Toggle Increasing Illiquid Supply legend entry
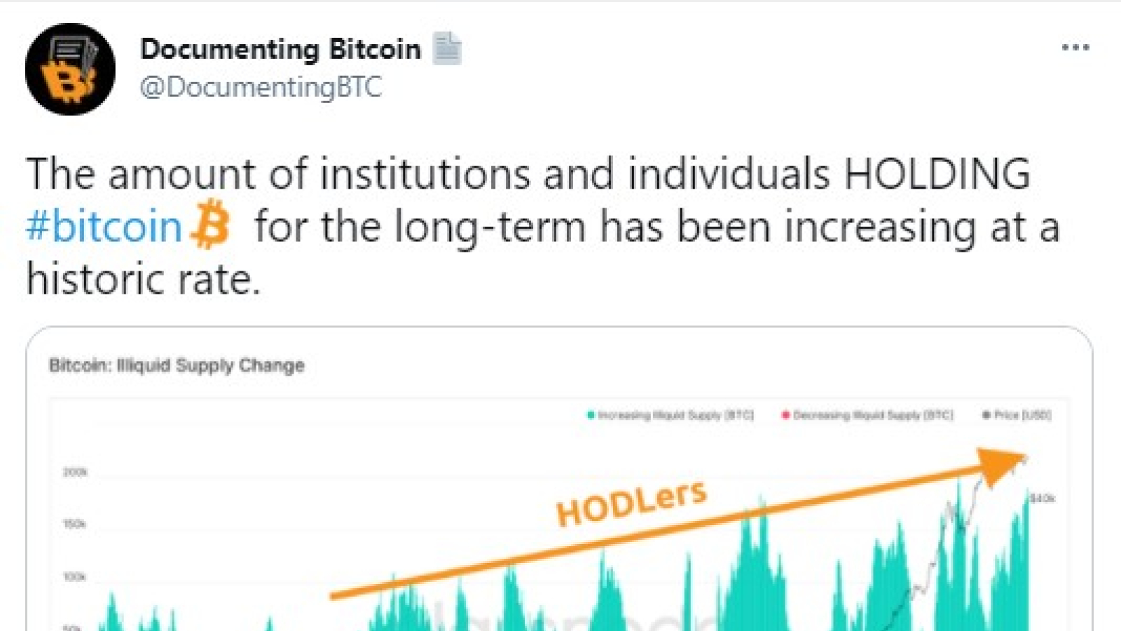Image resolution: width=1121 pixels, height=631 pixels. (x=670, y=415)
